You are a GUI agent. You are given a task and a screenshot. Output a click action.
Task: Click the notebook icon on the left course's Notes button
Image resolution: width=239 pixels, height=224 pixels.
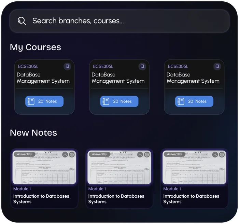click(31, 101)
